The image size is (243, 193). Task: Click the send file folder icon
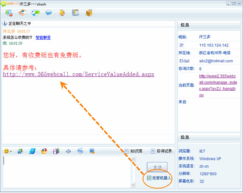[44, 151]
